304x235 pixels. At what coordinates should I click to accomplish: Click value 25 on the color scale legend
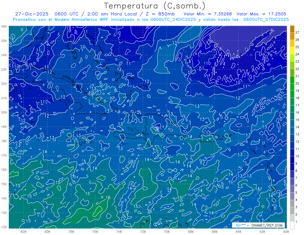click(x=297, y=47)
